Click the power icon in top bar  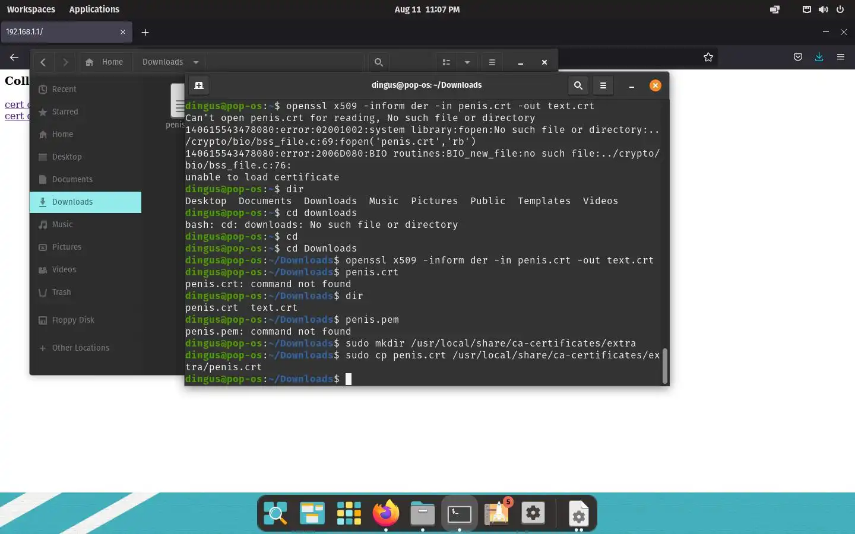840,9
